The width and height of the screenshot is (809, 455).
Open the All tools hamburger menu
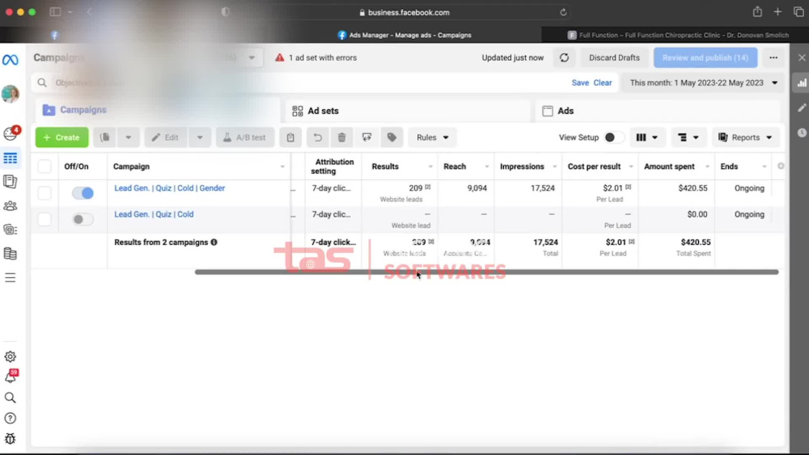(11, 278)
